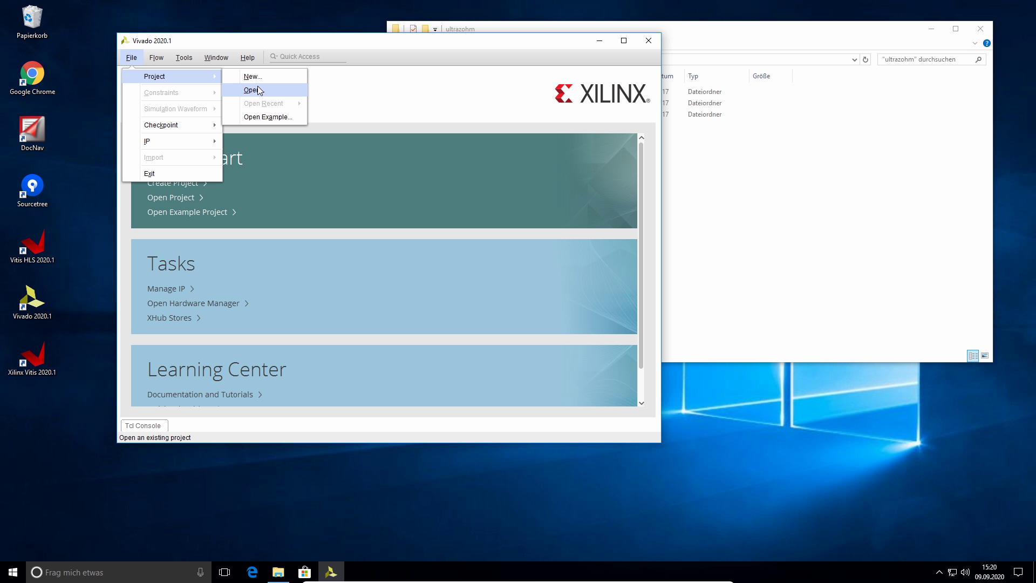Open the Tools menu
1036x583 pixels.
[x=183, y=58]
